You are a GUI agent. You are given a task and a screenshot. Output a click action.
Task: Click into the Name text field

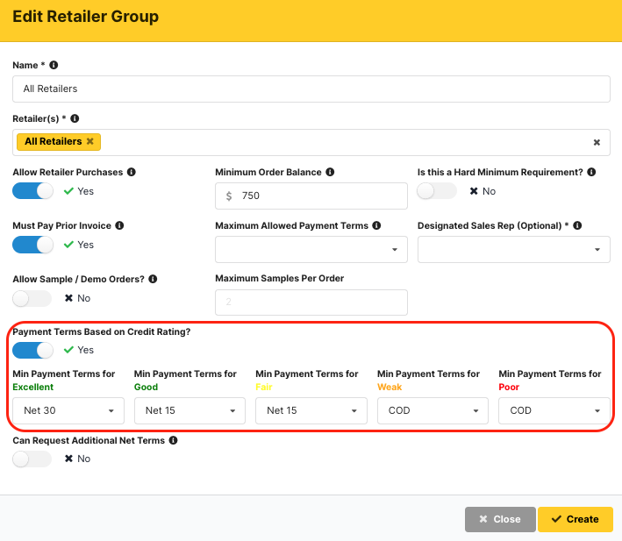pos(311,89)
